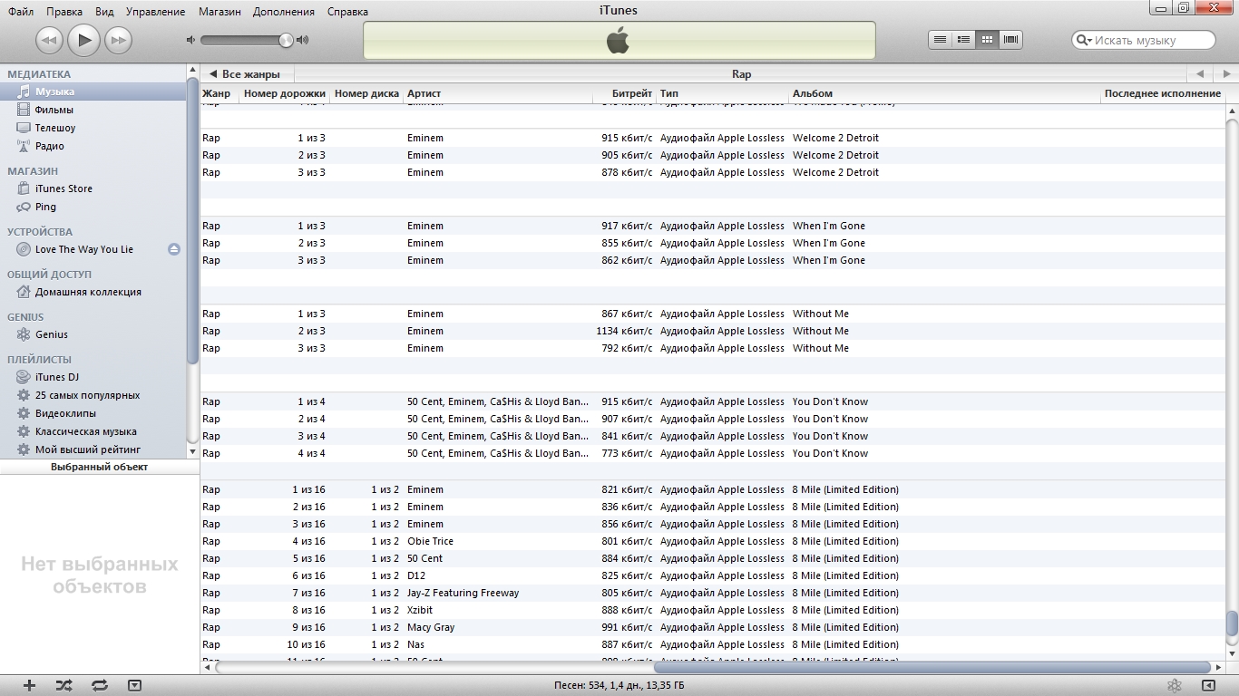Sort by the Номер диска column
The width and height of the screenshot is (1239, 696).
click(x=366, y=93)
